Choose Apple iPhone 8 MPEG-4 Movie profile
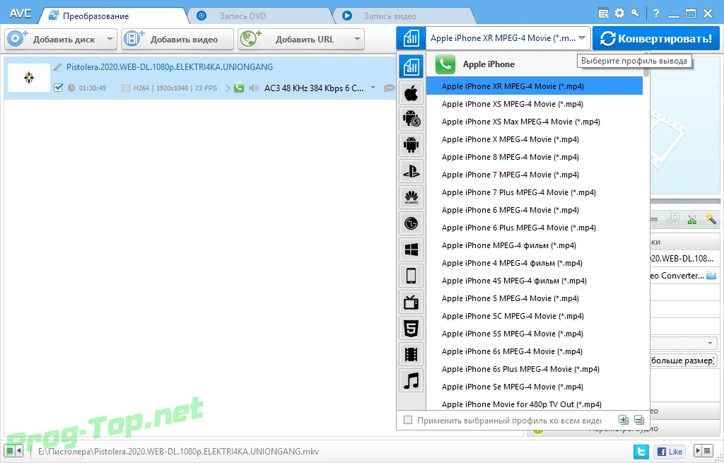 534,157
